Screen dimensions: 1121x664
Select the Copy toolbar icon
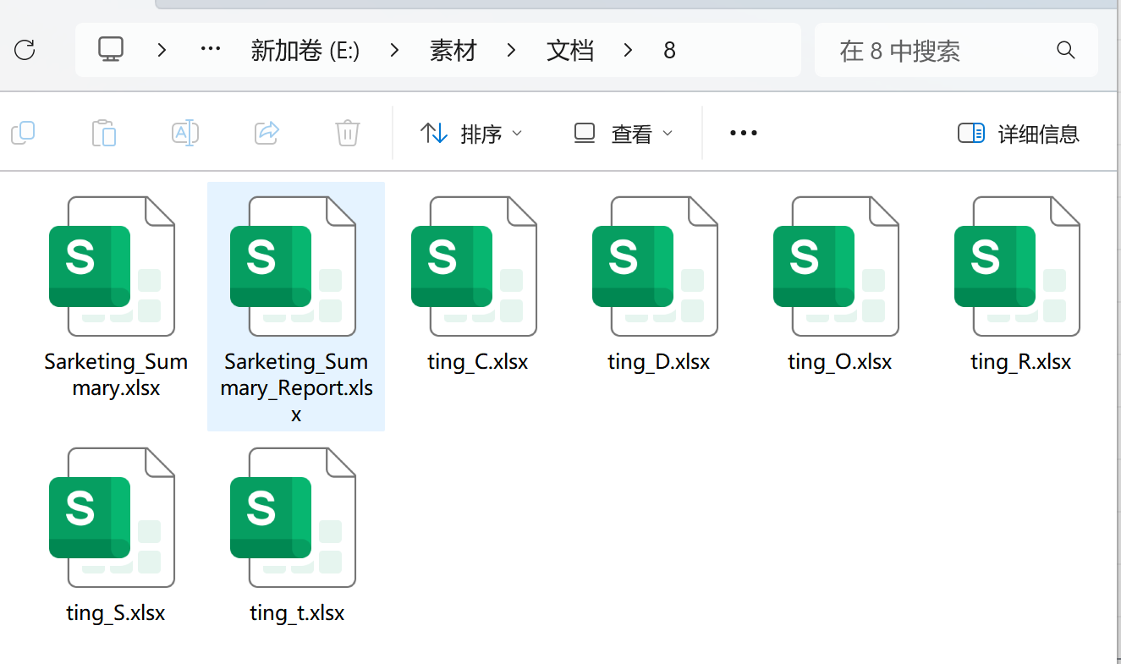23,133
